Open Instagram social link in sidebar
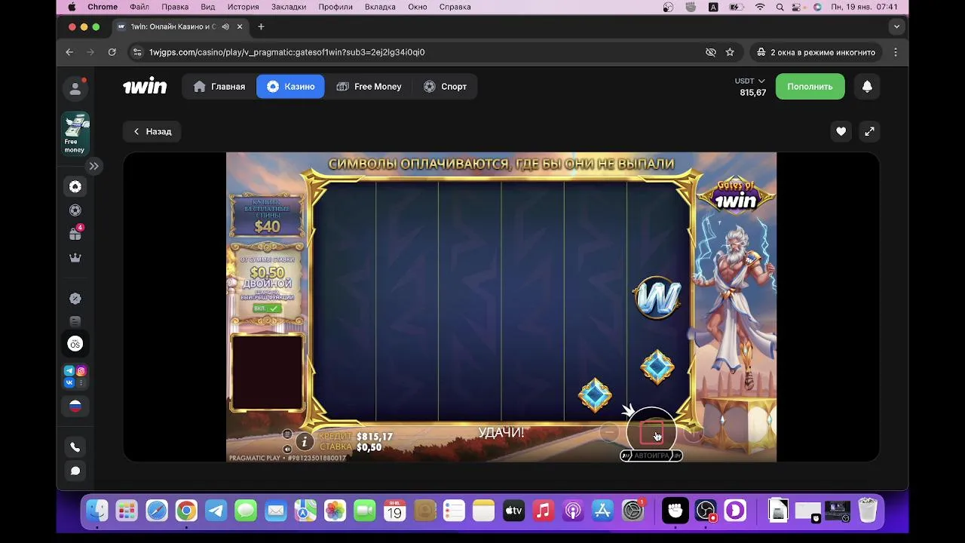The height and width of the screenshot is (543, 965). 81,370
